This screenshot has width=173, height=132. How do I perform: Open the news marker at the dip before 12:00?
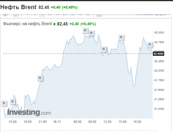point(104,49)
